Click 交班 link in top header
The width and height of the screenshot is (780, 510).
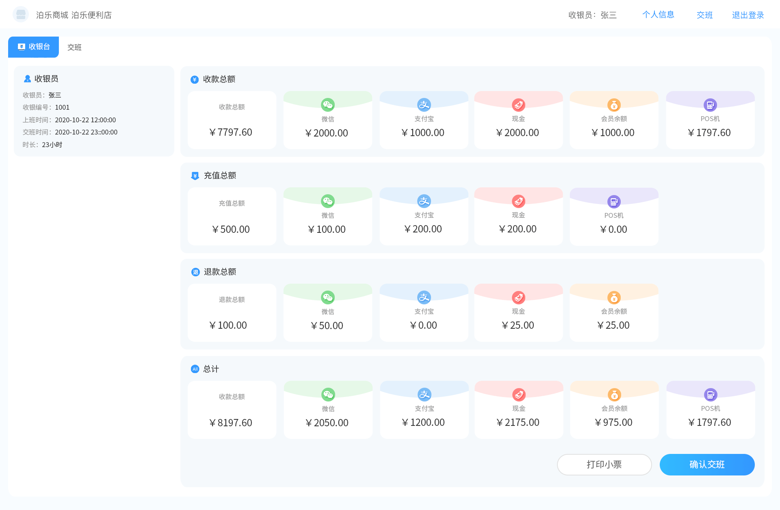704,15
